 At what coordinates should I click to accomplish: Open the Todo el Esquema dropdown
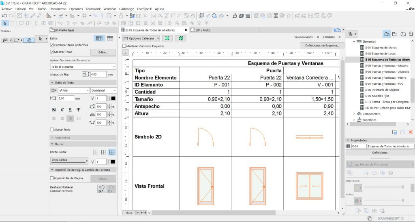tap(83, 67)
